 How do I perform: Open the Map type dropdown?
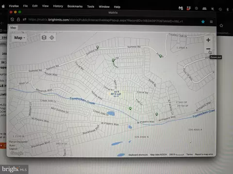tap(19, 38)
